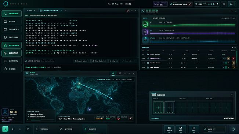239x134 pixels.
Task: Select Vireo Archive System in connection list
Action: coord(37,117)
